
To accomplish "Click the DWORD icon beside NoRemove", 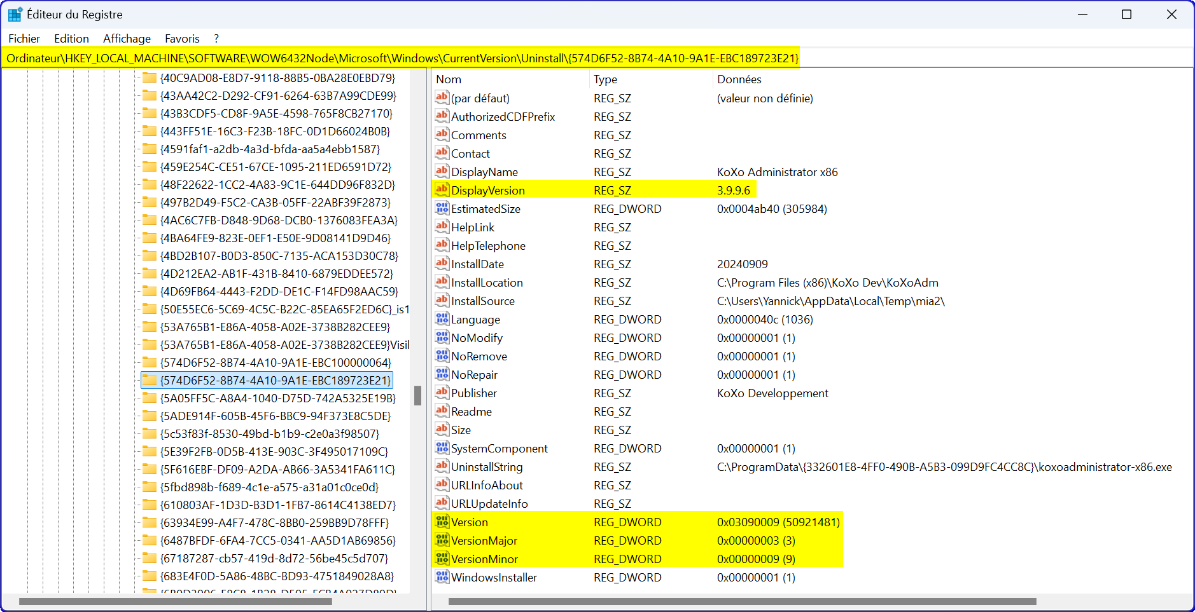I will click(442, 355).
